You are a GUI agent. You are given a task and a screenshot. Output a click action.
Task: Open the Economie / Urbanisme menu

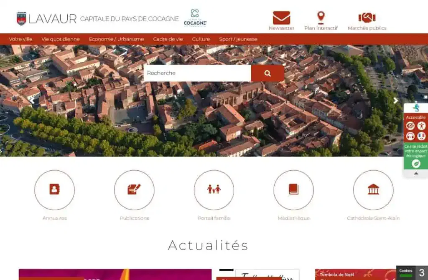(116, 39)
